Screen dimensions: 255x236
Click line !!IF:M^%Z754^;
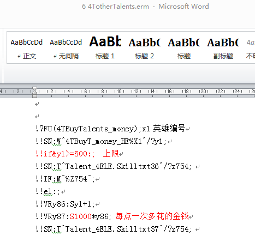(x=66, y=179)
